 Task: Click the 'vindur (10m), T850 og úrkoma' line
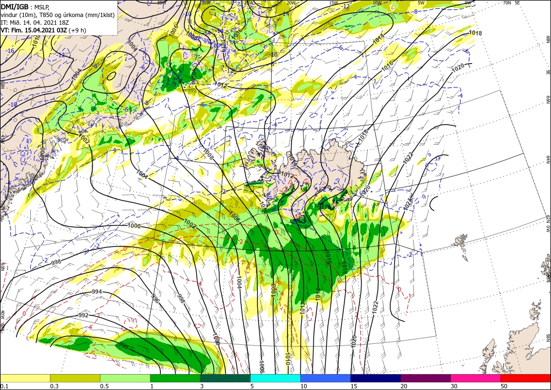pyautogui.click(x=58, y=15)
